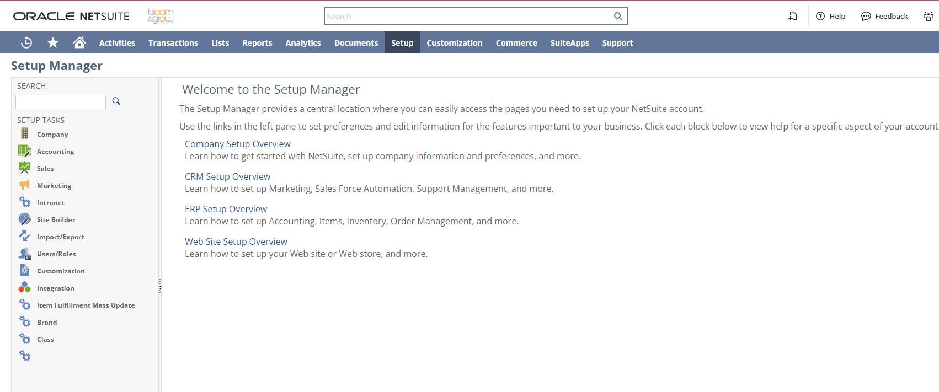The height and width of the screenshot is (392, 939).
Task: Open the Transactions menu
Action: click(173, 43)
